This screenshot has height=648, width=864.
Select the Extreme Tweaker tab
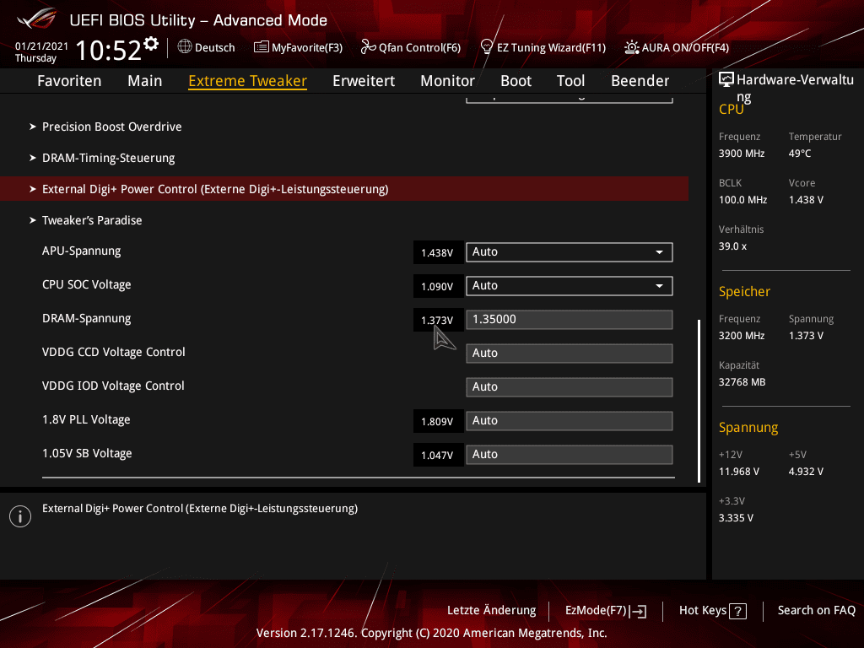(247, 81)
